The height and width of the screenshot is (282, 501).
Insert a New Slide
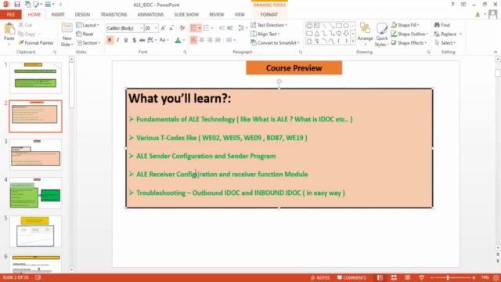[67, 34]
